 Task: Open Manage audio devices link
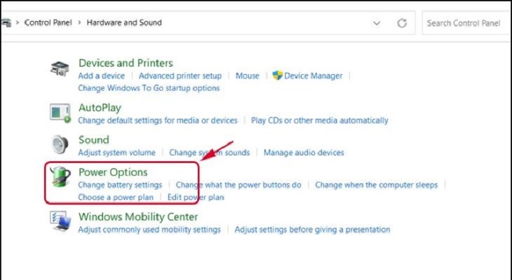(x=303, y=153)
